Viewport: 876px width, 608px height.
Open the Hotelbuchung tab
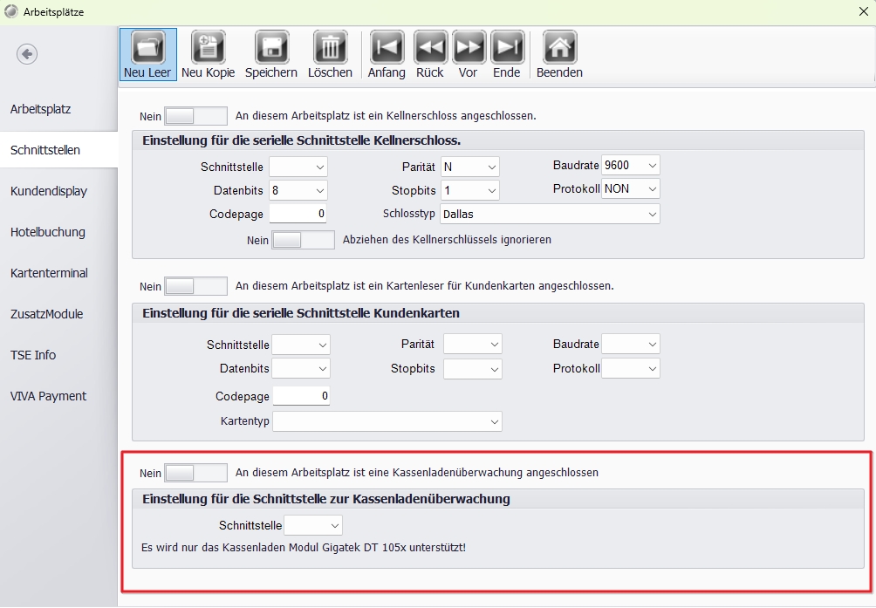pyautogui.click(x=58, y=232)
